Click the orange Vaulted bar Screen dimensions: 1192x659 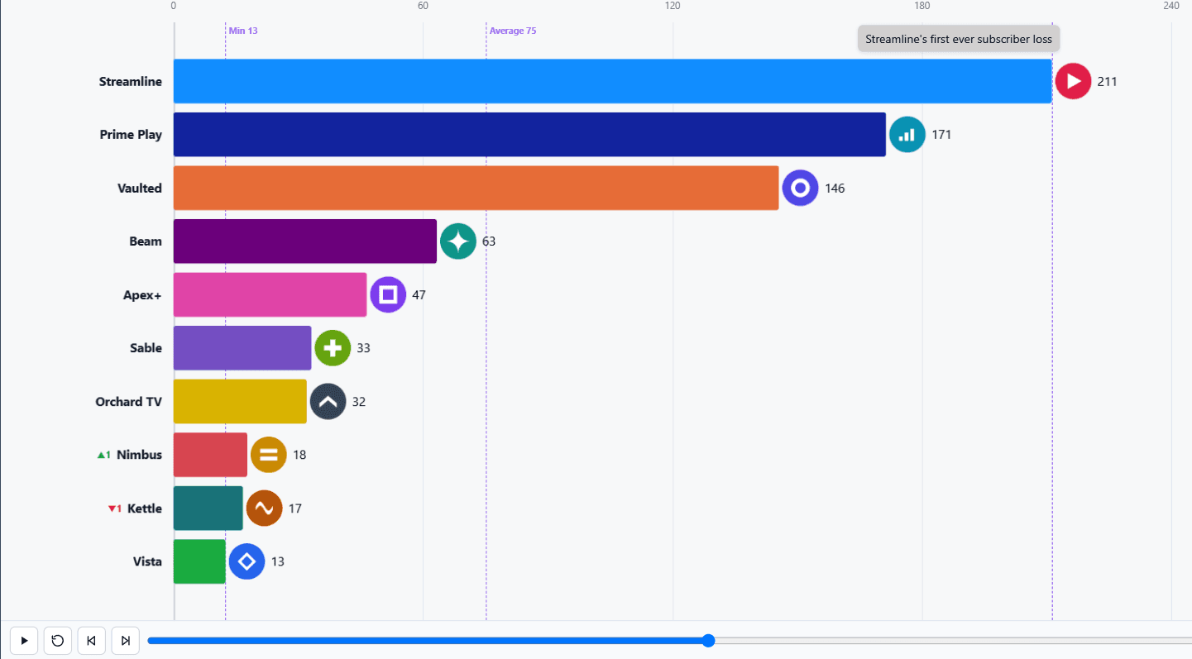click(x=476, y=188)
